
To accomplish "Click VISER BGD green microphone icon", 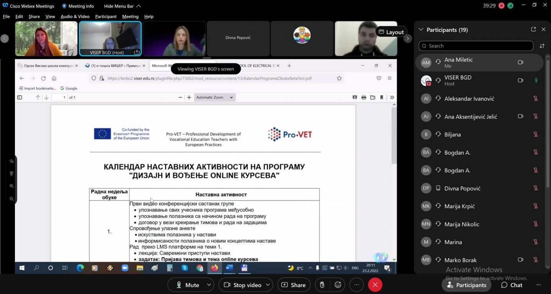I will tap(536, 80).
